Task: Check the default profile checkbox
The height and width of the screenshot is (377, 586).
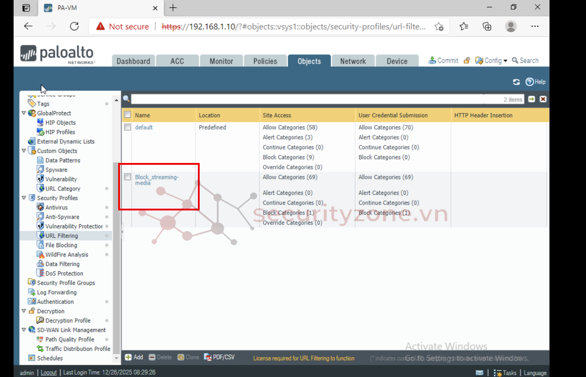Action: pyautogui.click(x=128, y=128)
